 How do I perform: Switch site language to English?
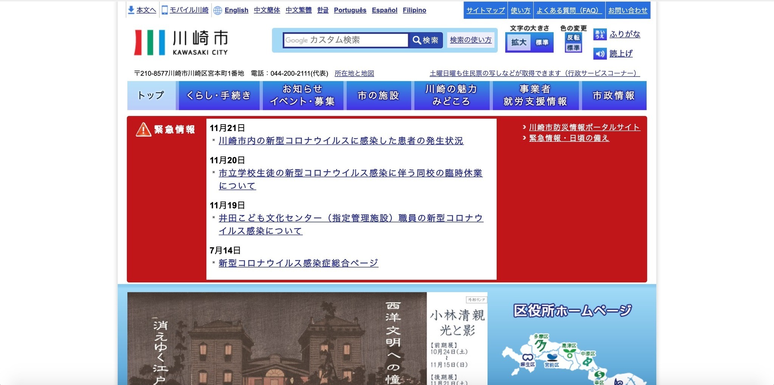click(236, 10)
